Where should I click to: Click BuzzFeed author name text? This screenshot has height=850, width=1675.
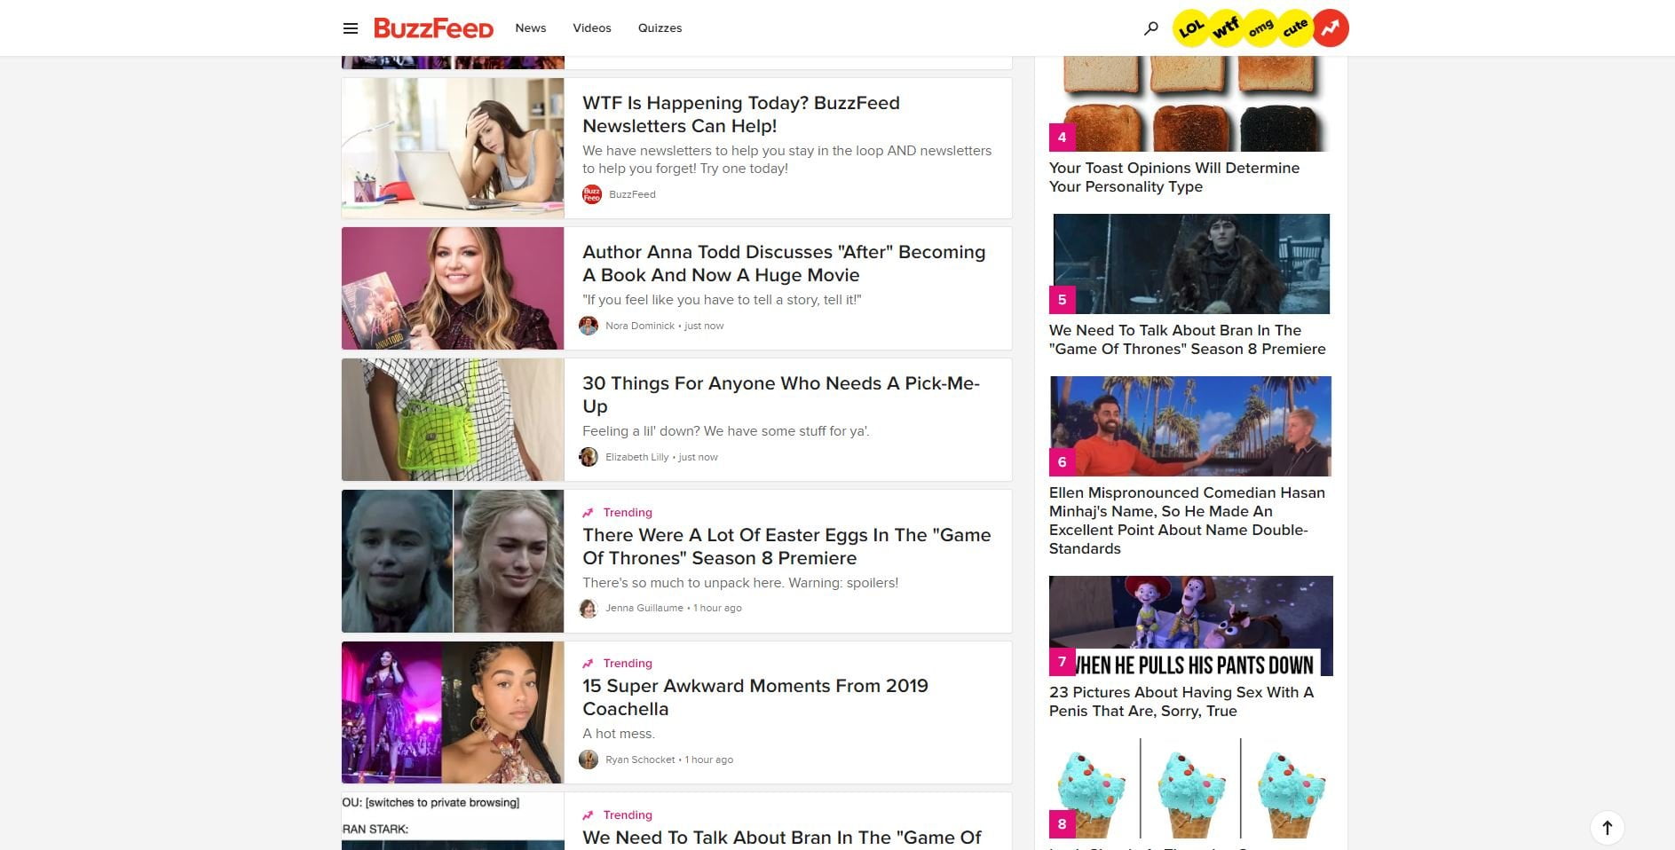tap(632, 194)
